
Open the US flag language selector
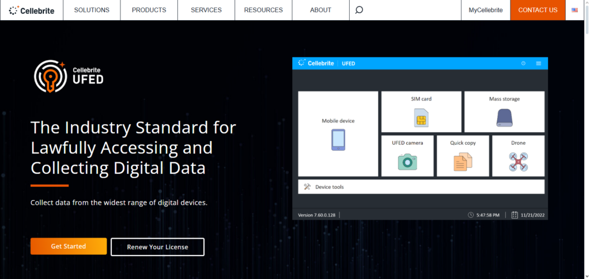tap(574, 10)
